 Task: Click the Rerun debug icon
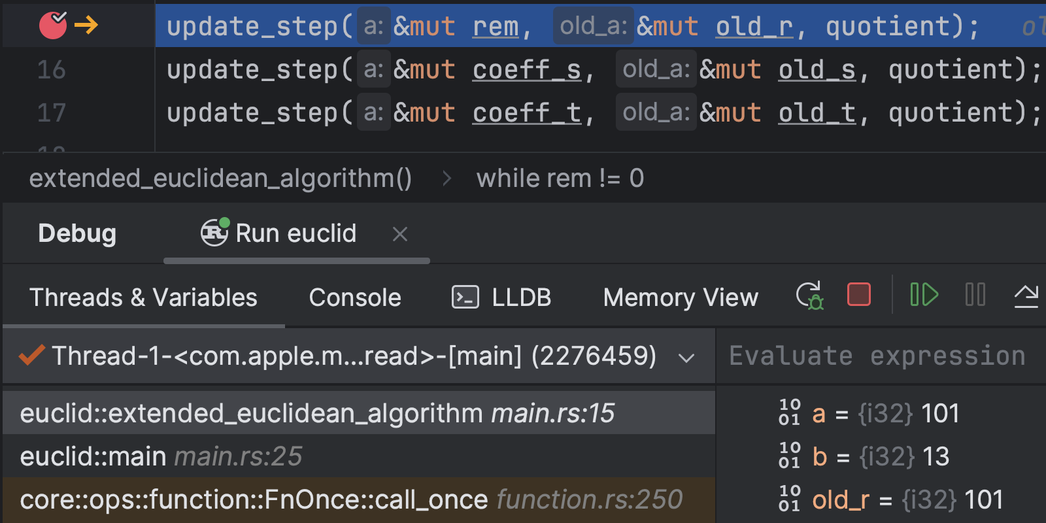pos(809,295)
